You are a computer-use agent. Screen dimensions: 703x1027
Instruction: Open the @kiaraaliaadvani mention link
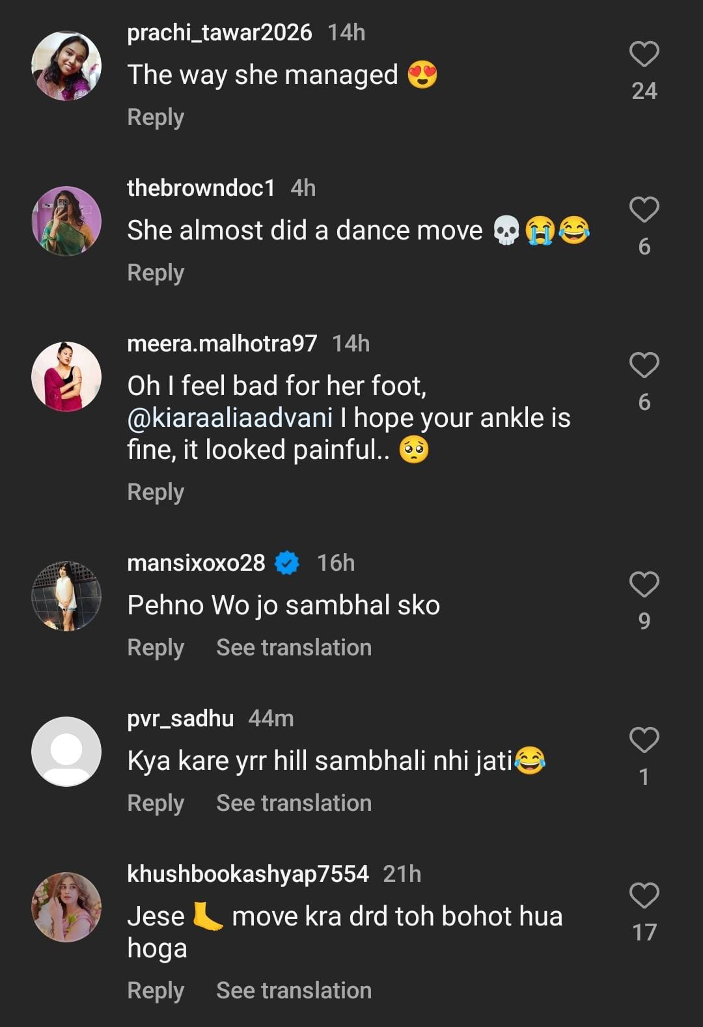230,418
